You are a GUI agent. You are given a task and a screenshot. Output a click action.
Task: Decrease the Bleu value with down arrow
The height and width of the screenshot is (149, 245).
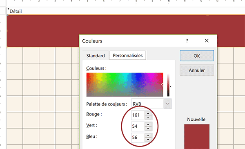148,140
